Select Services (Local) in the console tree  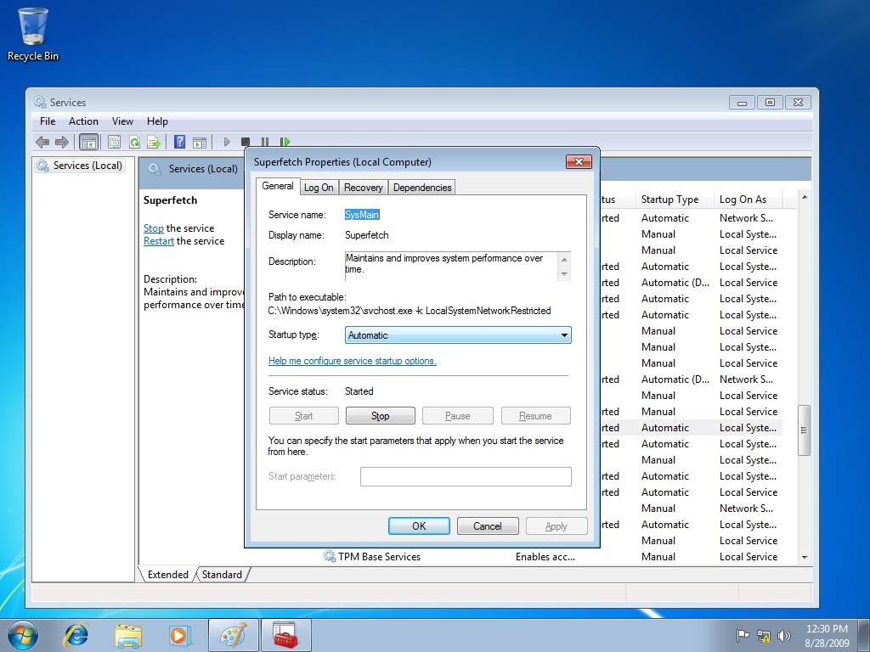point(87,166)
